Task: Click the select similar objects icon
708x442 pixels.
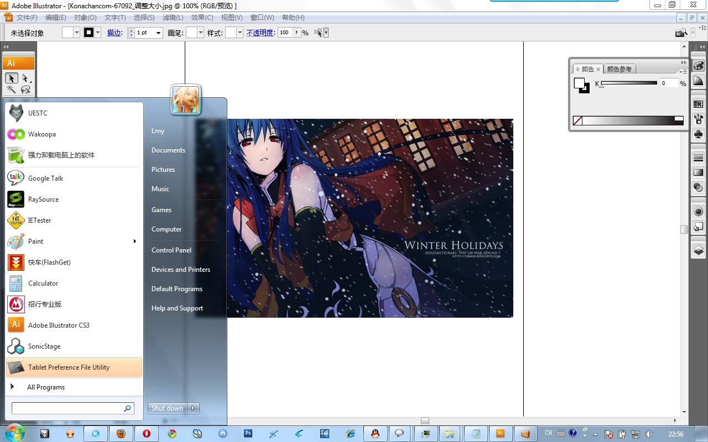Action: tap(318, 33)
